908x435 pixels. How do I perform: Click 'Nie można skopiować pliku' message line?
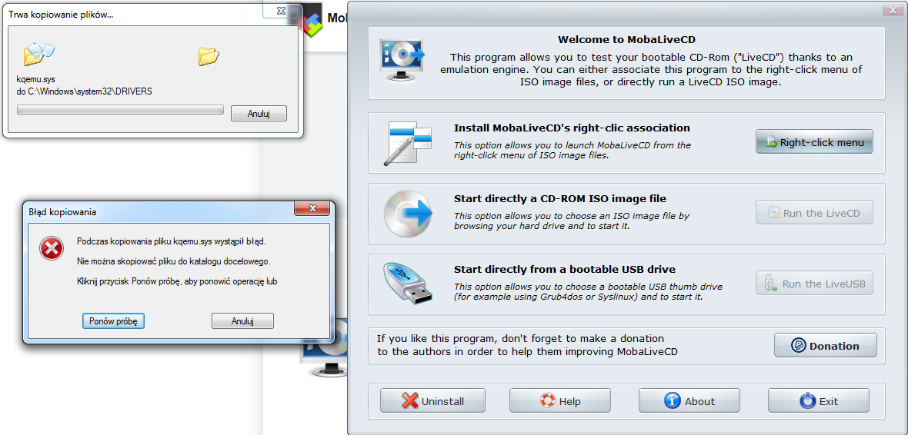point(174,261)
